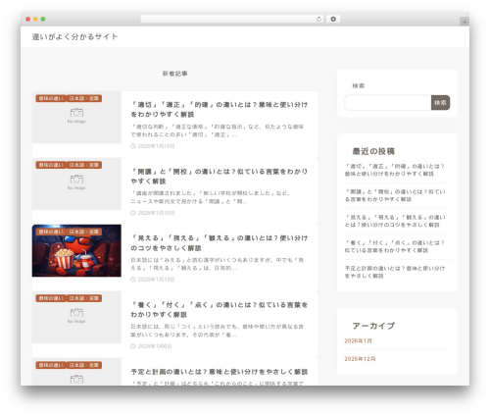Focus the sidebar search input field

point(388,103)
